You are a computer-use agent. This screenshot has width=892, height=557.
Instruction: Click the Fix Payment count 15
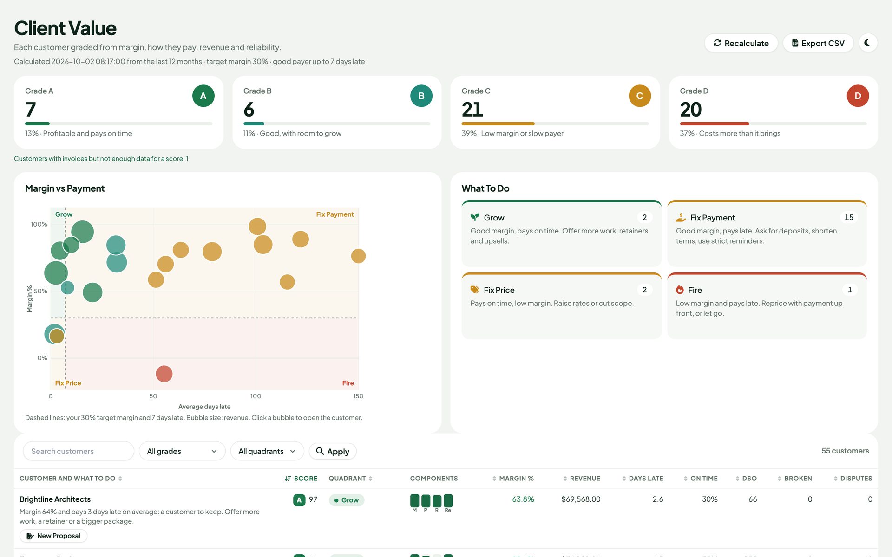click(x=849, y=217)
